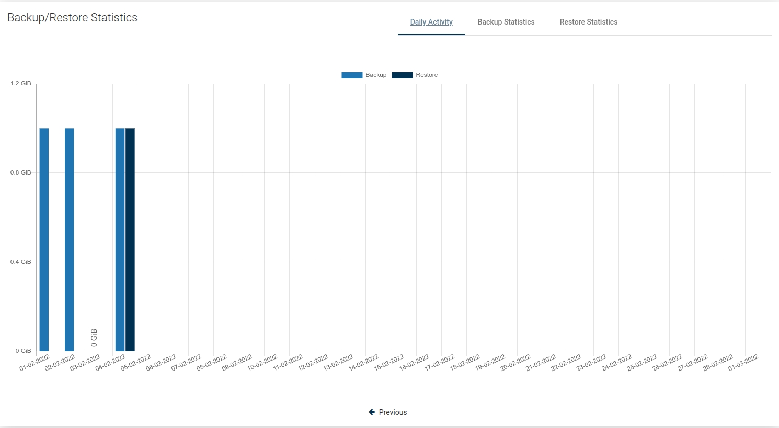The image size is (779, 428).
Task: Click the rotated 0 GiB data label
Action: pyautogui.click(x=94, y=338)
